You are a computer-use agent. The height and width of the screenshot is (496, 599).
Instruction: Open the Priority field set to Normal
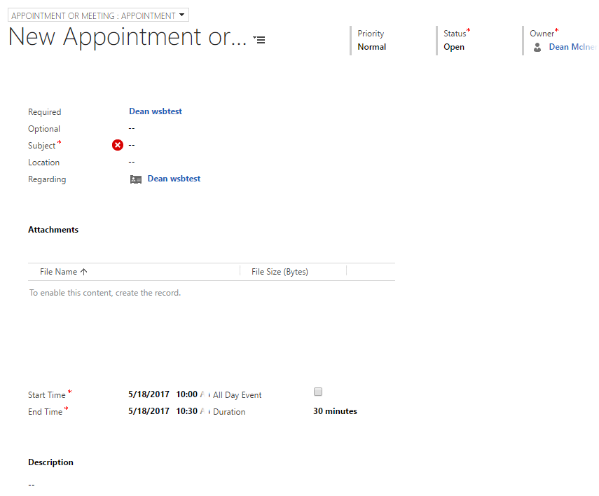(x=371, y=47)
